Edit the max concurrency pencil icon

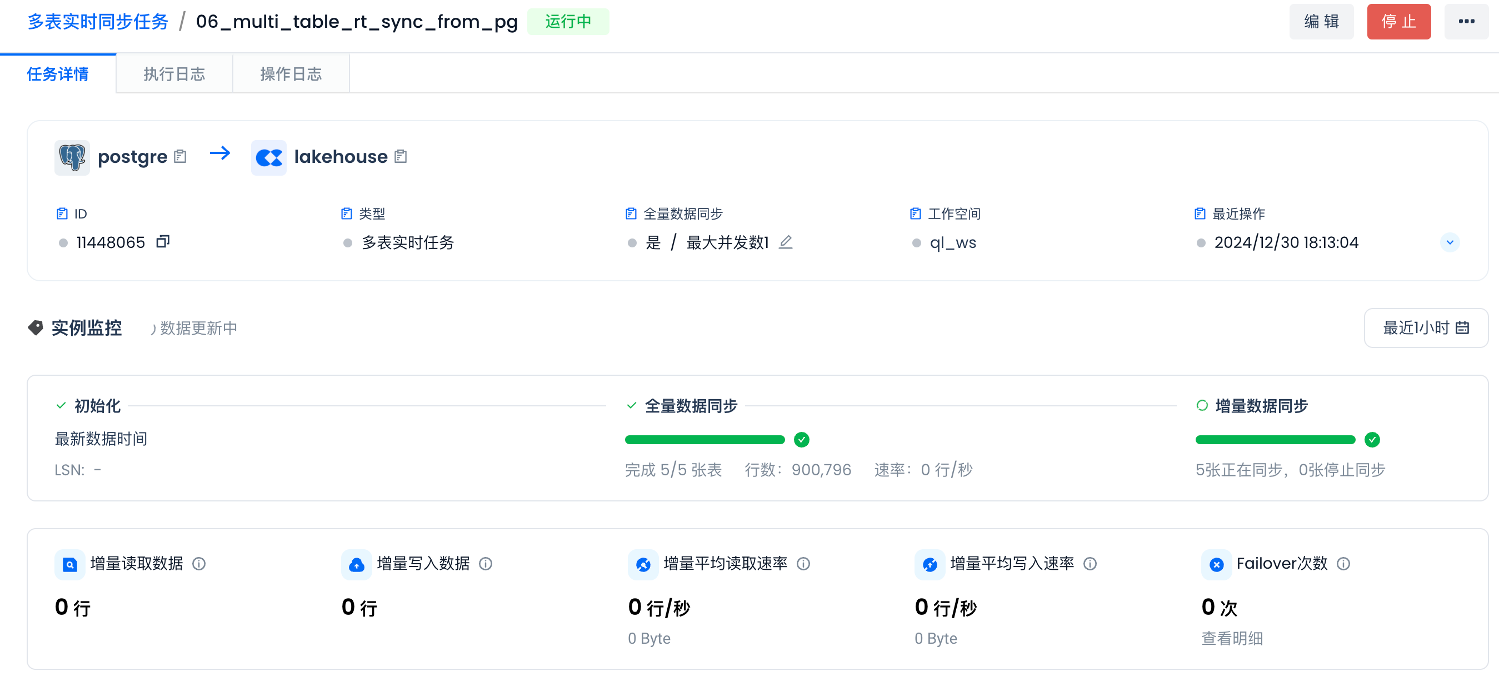point(786,242)
